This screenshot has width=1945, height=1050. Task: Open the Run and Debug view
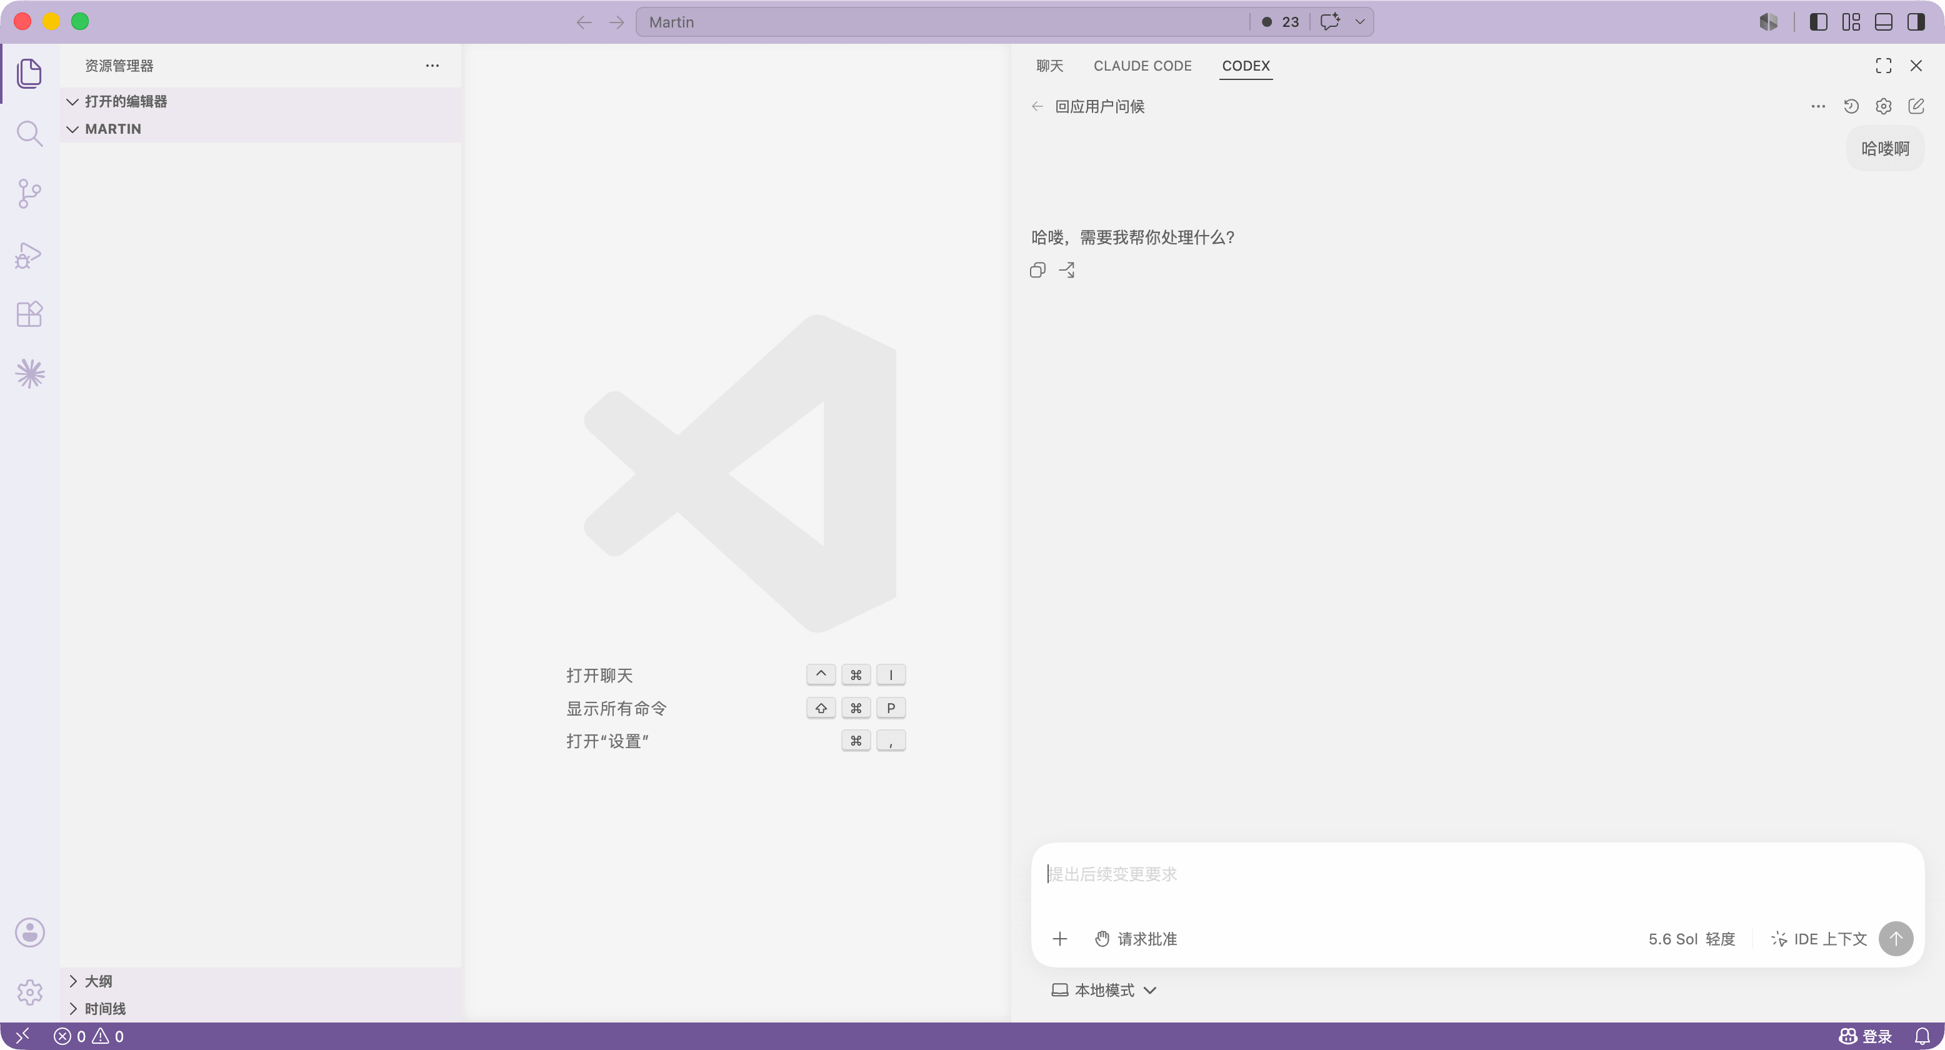tap(29, 254)
